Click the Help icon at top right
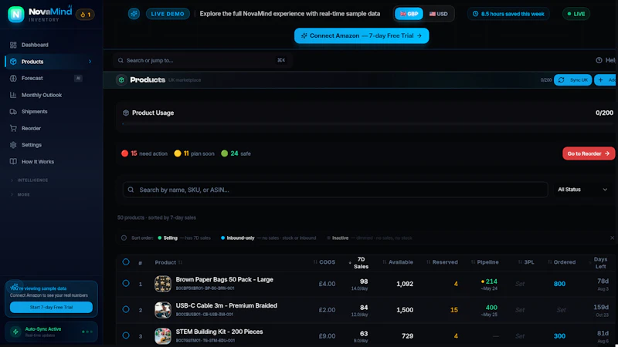The height and width of the screenshot is (347, 618). point(599,60)
